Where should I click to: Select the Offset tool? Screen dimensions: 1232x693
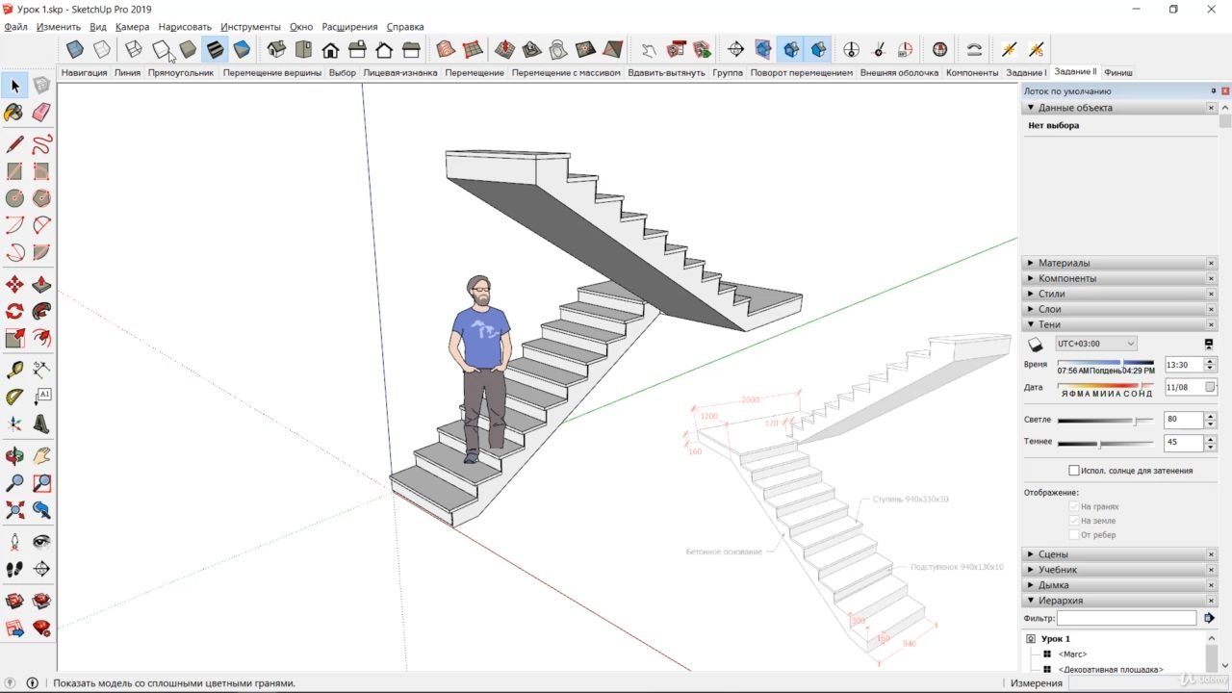(x=41, y=339)
